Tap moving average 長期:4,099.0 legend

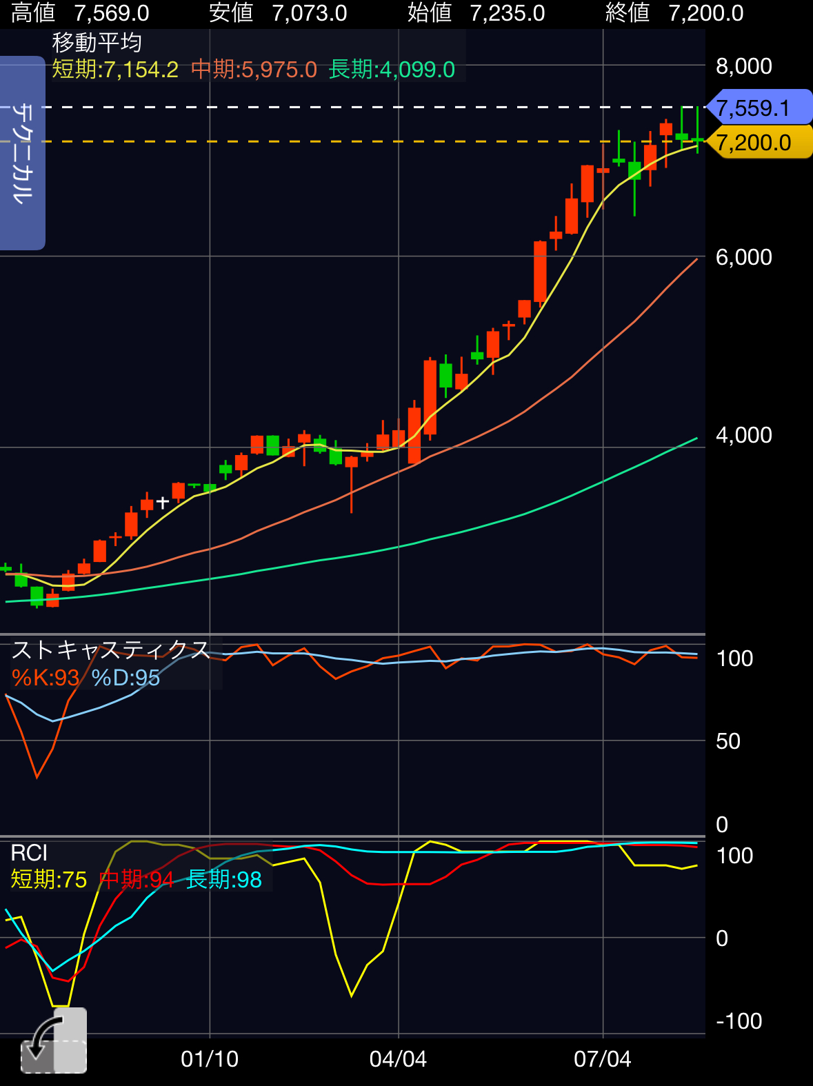tap(392, 70)
